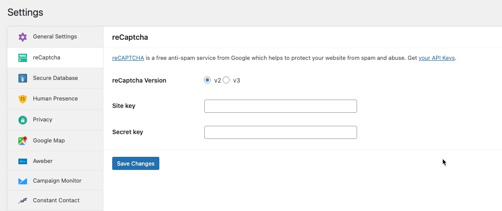The height and width of the screenshot is (211, 502).
Task: Click the Campaign Monitor envelope icon
Action: pyautogui.click(x=23, y=181)
